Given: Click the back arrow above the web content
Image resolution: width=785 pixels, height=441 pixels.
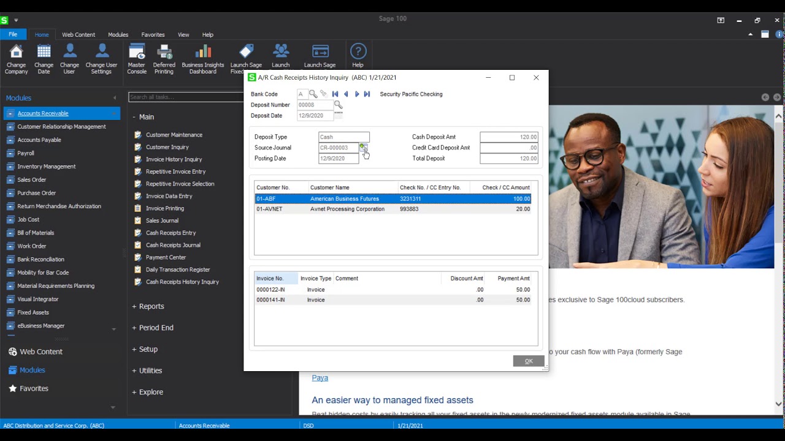Looking at the screenshot, I should pos(765,97).
